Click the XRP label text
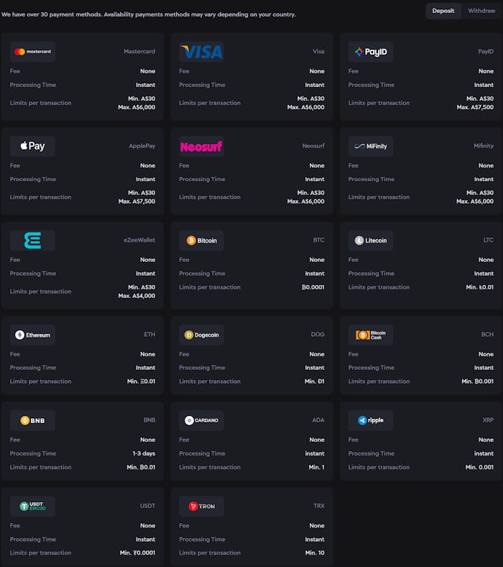The image size is (503, 567). [487, 420]
